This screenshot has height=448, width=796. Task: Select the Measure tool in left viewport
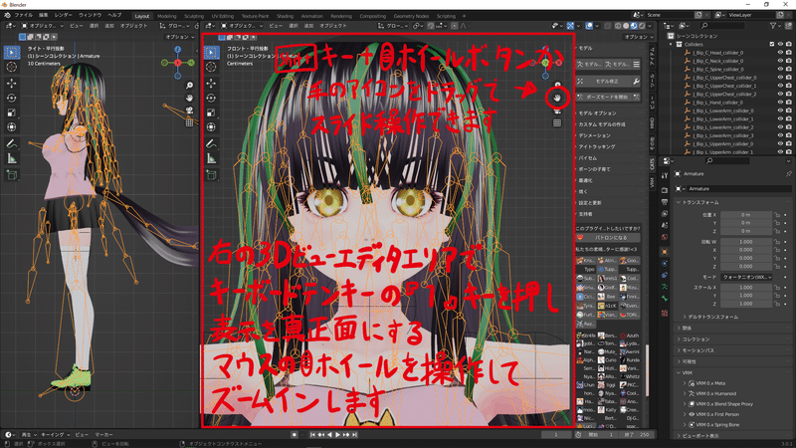tap(12, 159)
